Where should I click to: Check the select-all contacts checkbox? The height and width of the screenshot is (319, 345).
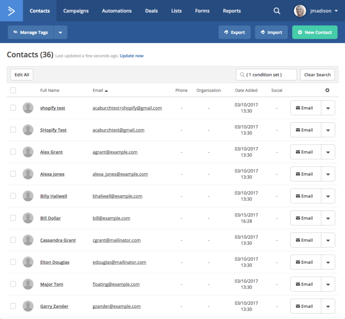(x=13, y=90)
